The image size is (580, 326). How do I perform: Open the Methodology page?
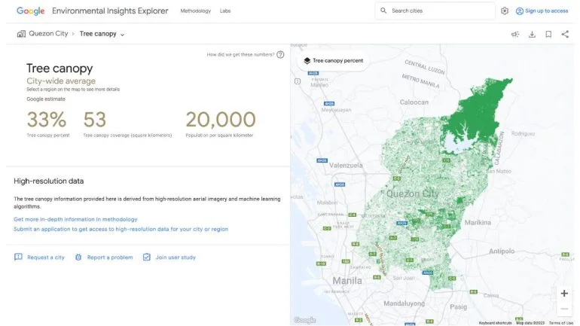point(196,11)
